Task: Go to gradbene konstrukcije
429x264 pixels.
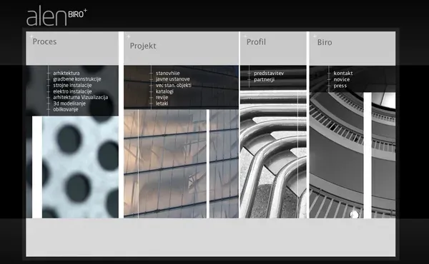Action: click(x=77, y=79)
